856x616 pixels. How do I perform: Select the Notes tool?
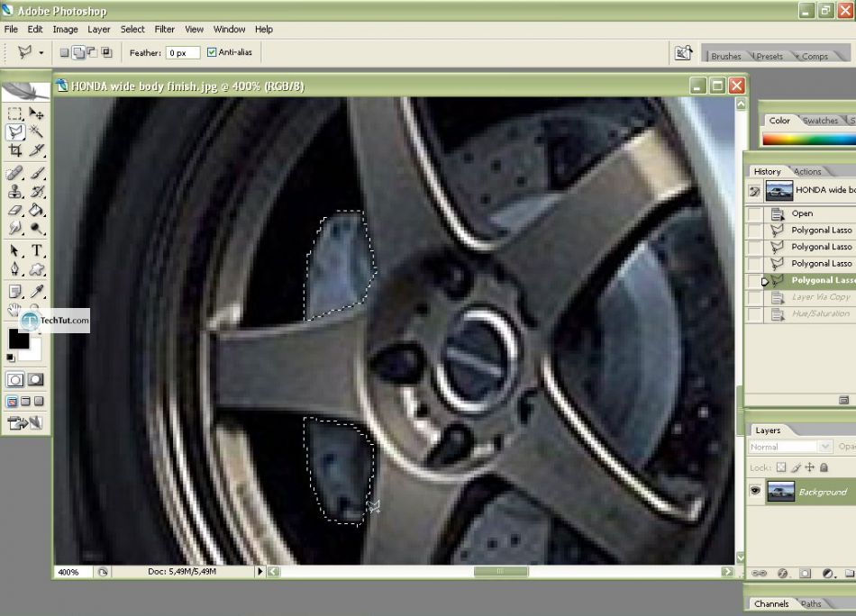tap(15, 292)
